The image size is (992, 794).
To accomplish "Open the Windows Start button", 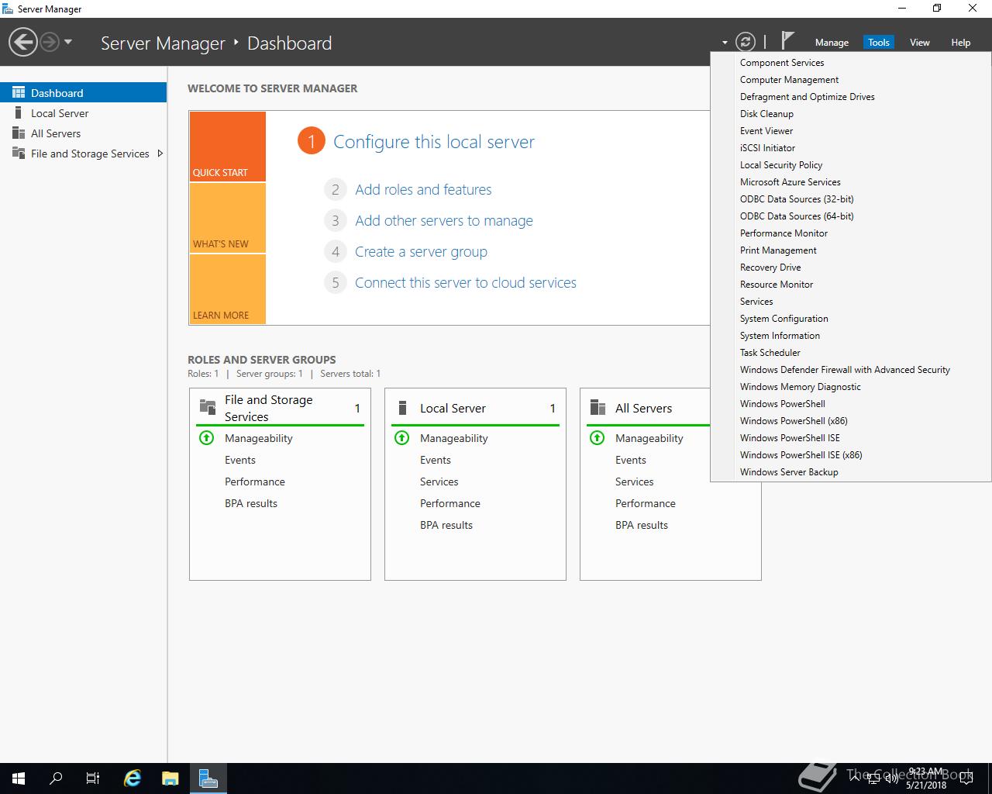I will (x=19, y=778).
